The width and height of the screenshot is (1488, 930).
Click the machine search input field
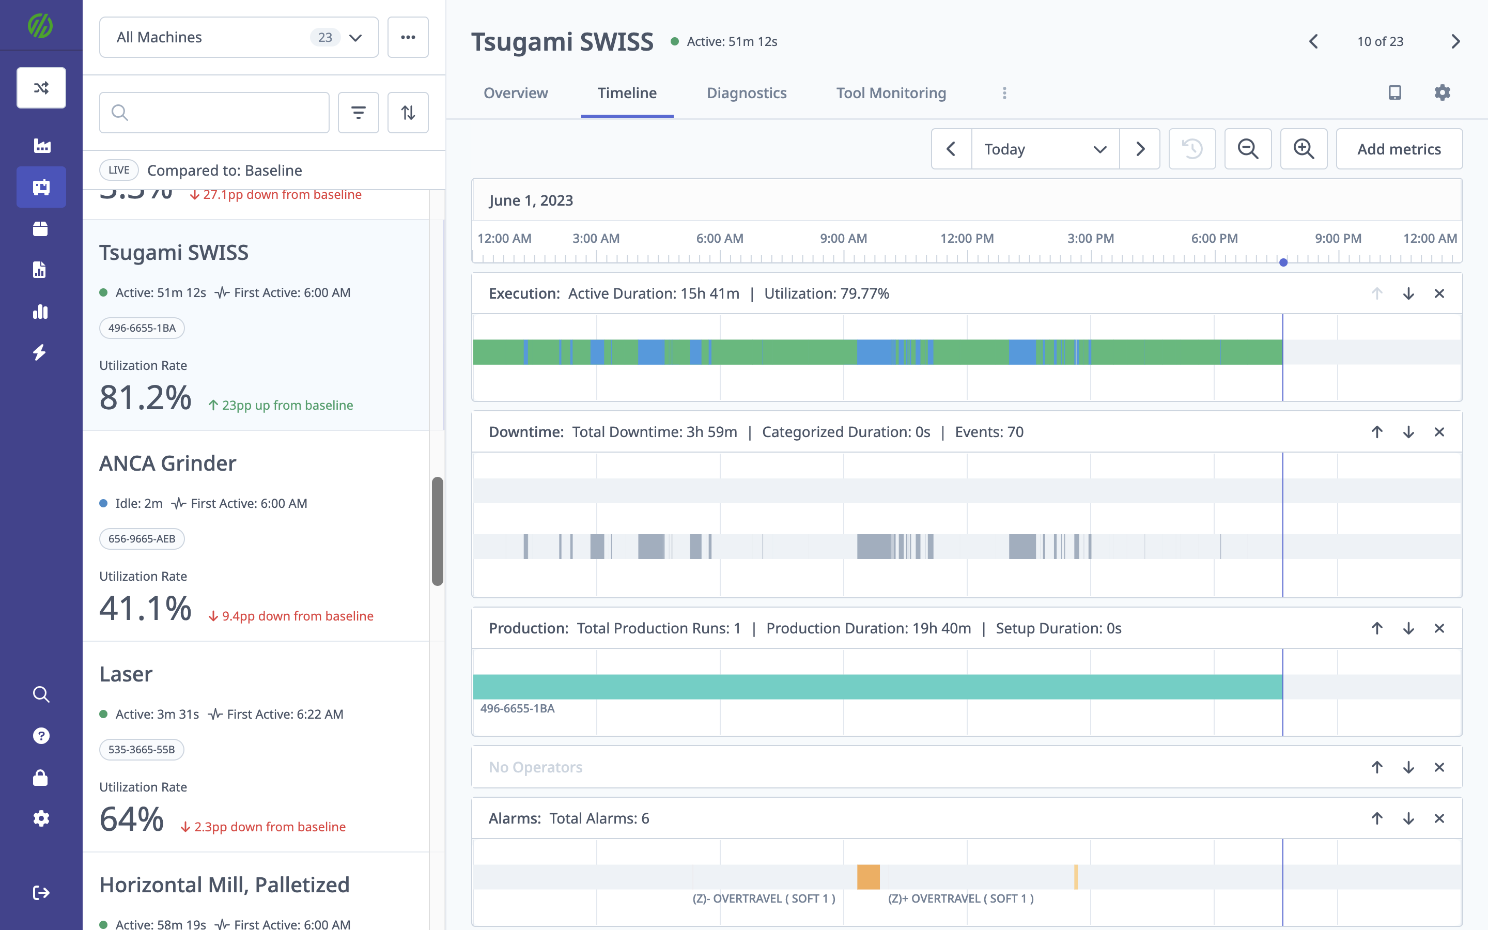point(214,113)
